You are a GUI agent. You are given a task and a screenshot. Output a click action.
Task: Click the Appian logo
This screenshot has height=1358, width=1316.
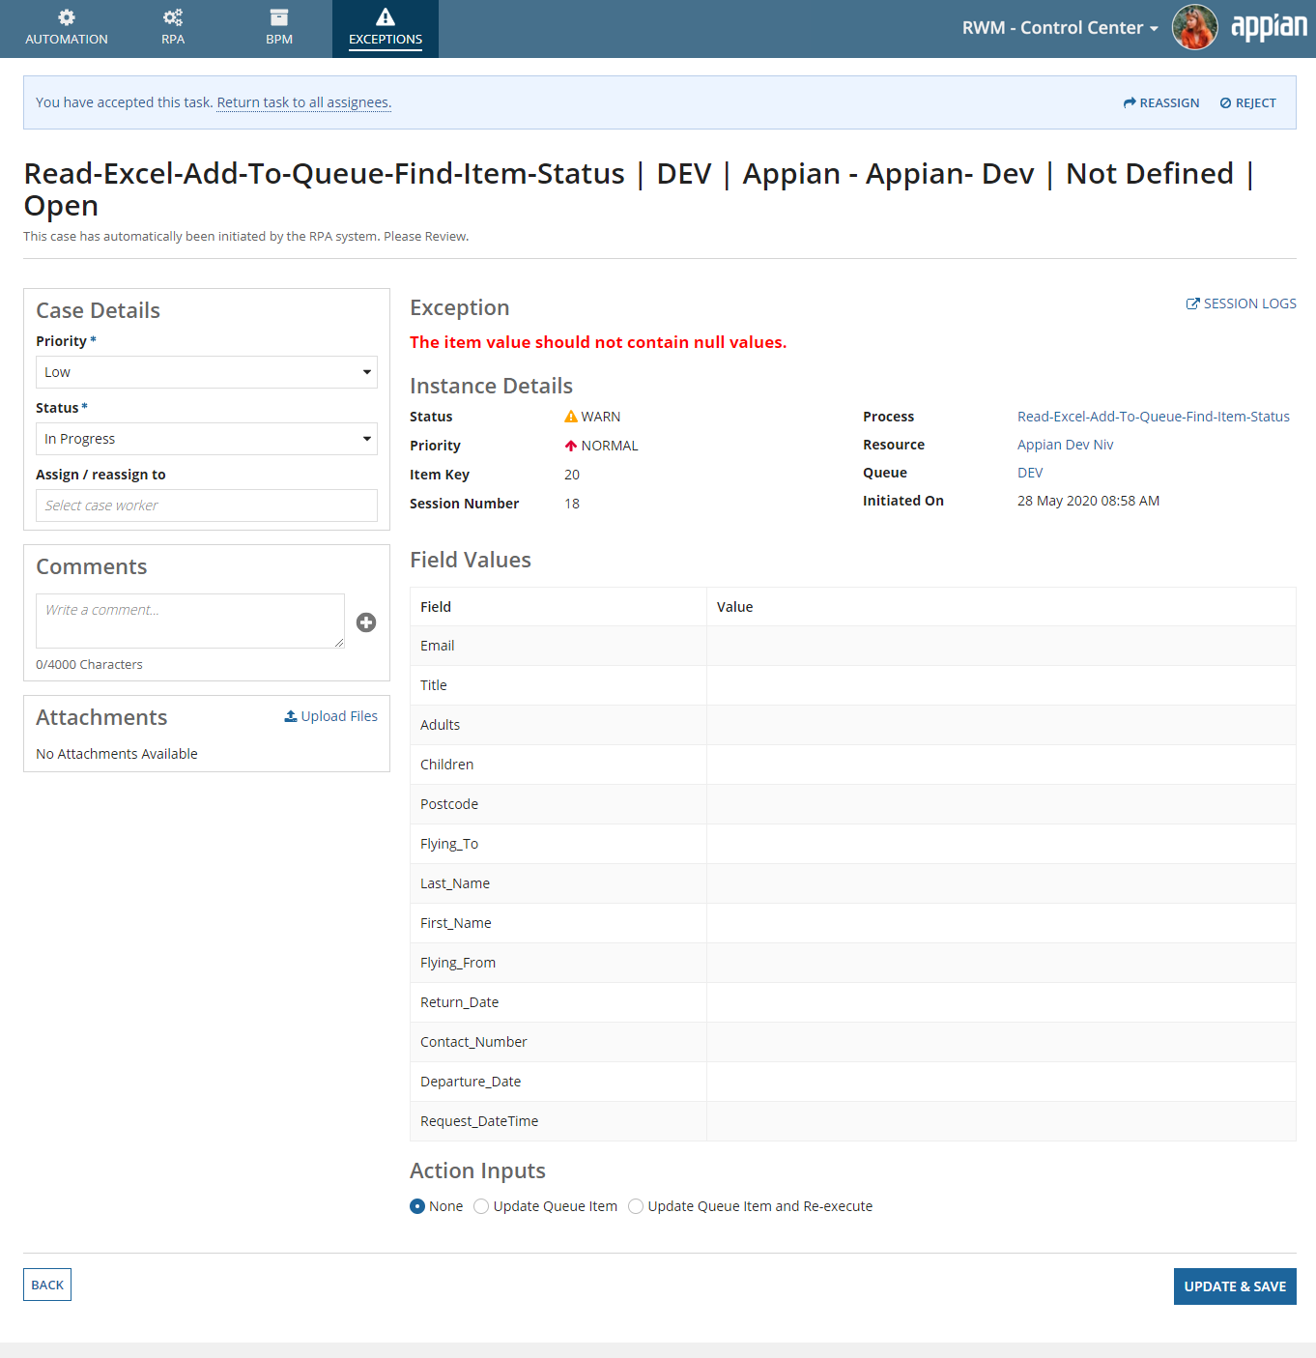1269,27
